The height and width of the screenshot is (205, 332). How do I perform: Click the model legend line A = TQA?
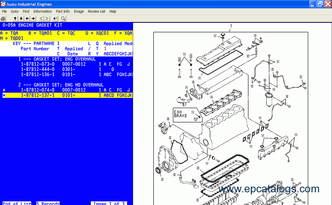click(x=66, y=33)
